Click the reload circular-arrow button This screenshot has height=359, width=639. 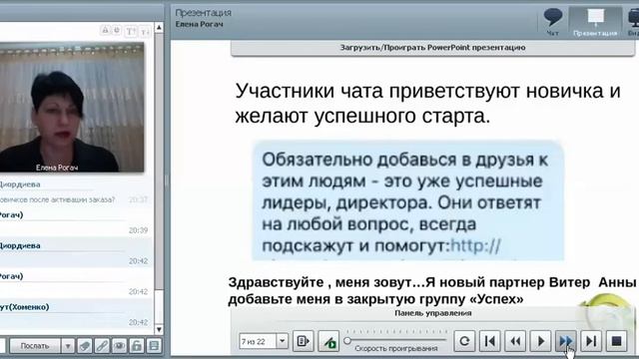tap(464, 341)
